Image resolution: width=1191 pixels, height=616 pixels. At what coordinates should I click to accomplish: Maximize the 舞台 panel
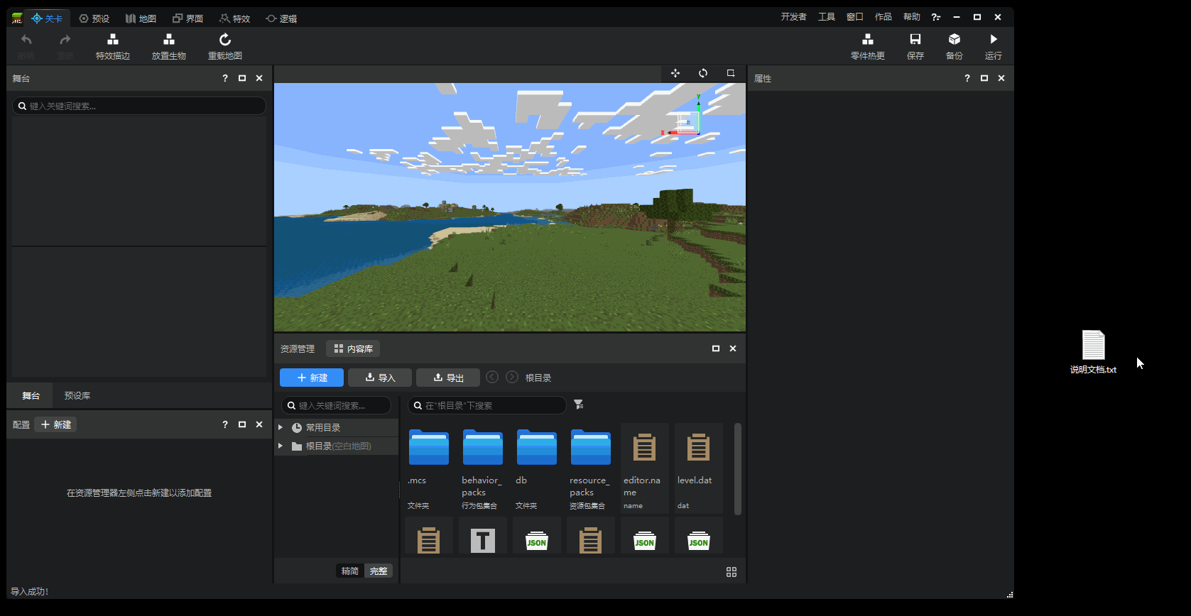[x=242, y=78]
